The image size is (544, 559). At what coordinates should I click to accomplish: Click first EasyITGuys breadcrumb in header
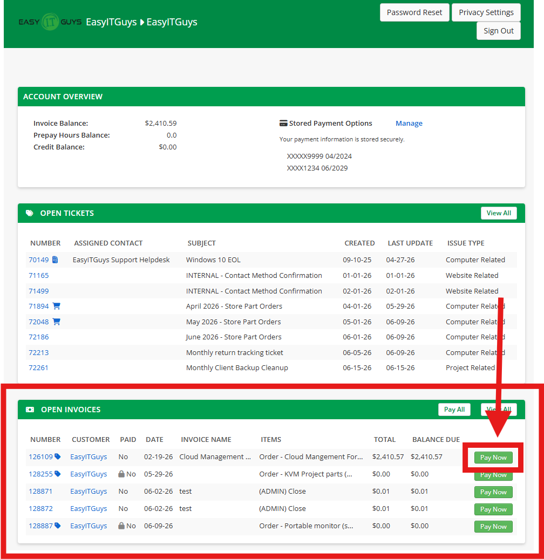pos(111,22)
